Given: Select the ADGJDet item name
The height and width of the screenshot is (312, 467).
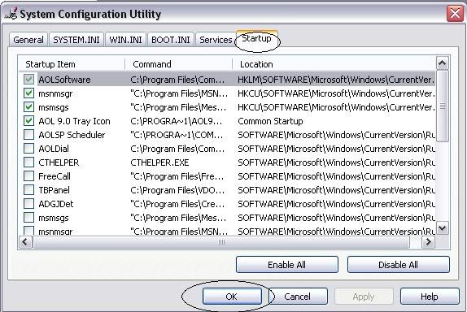Looking at the screenshot, I should [x=55, y=204].
